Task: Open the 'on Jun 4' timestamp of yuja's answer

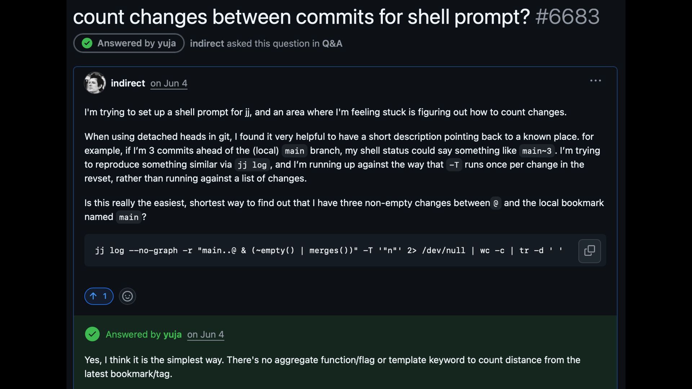Action: click(x=205, y=334)
